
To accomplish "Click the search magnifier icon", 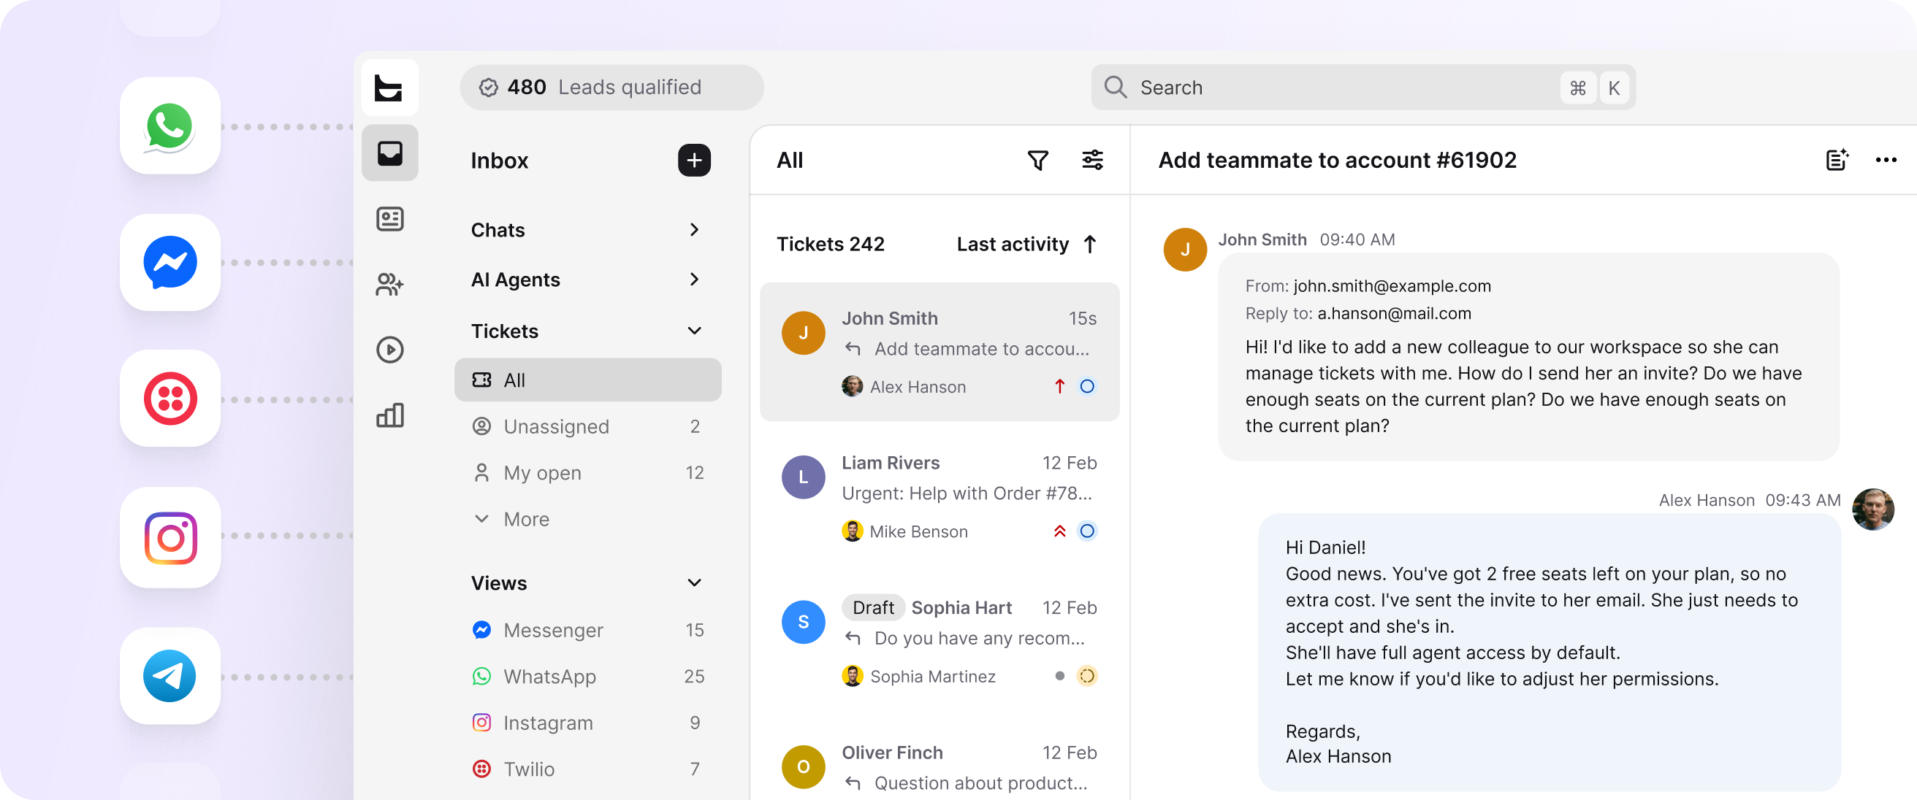I will tap(1115, 87).
